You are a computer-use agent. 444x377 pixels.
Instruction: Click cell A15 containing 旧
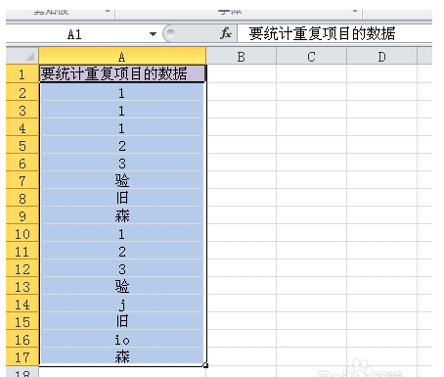[x=122, y=321]
